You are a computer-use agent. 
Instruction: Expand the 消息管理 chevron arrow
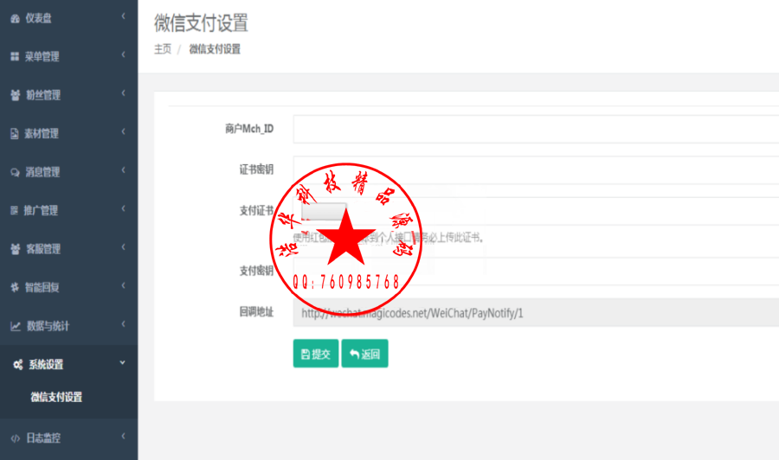(x=123, y=170)
